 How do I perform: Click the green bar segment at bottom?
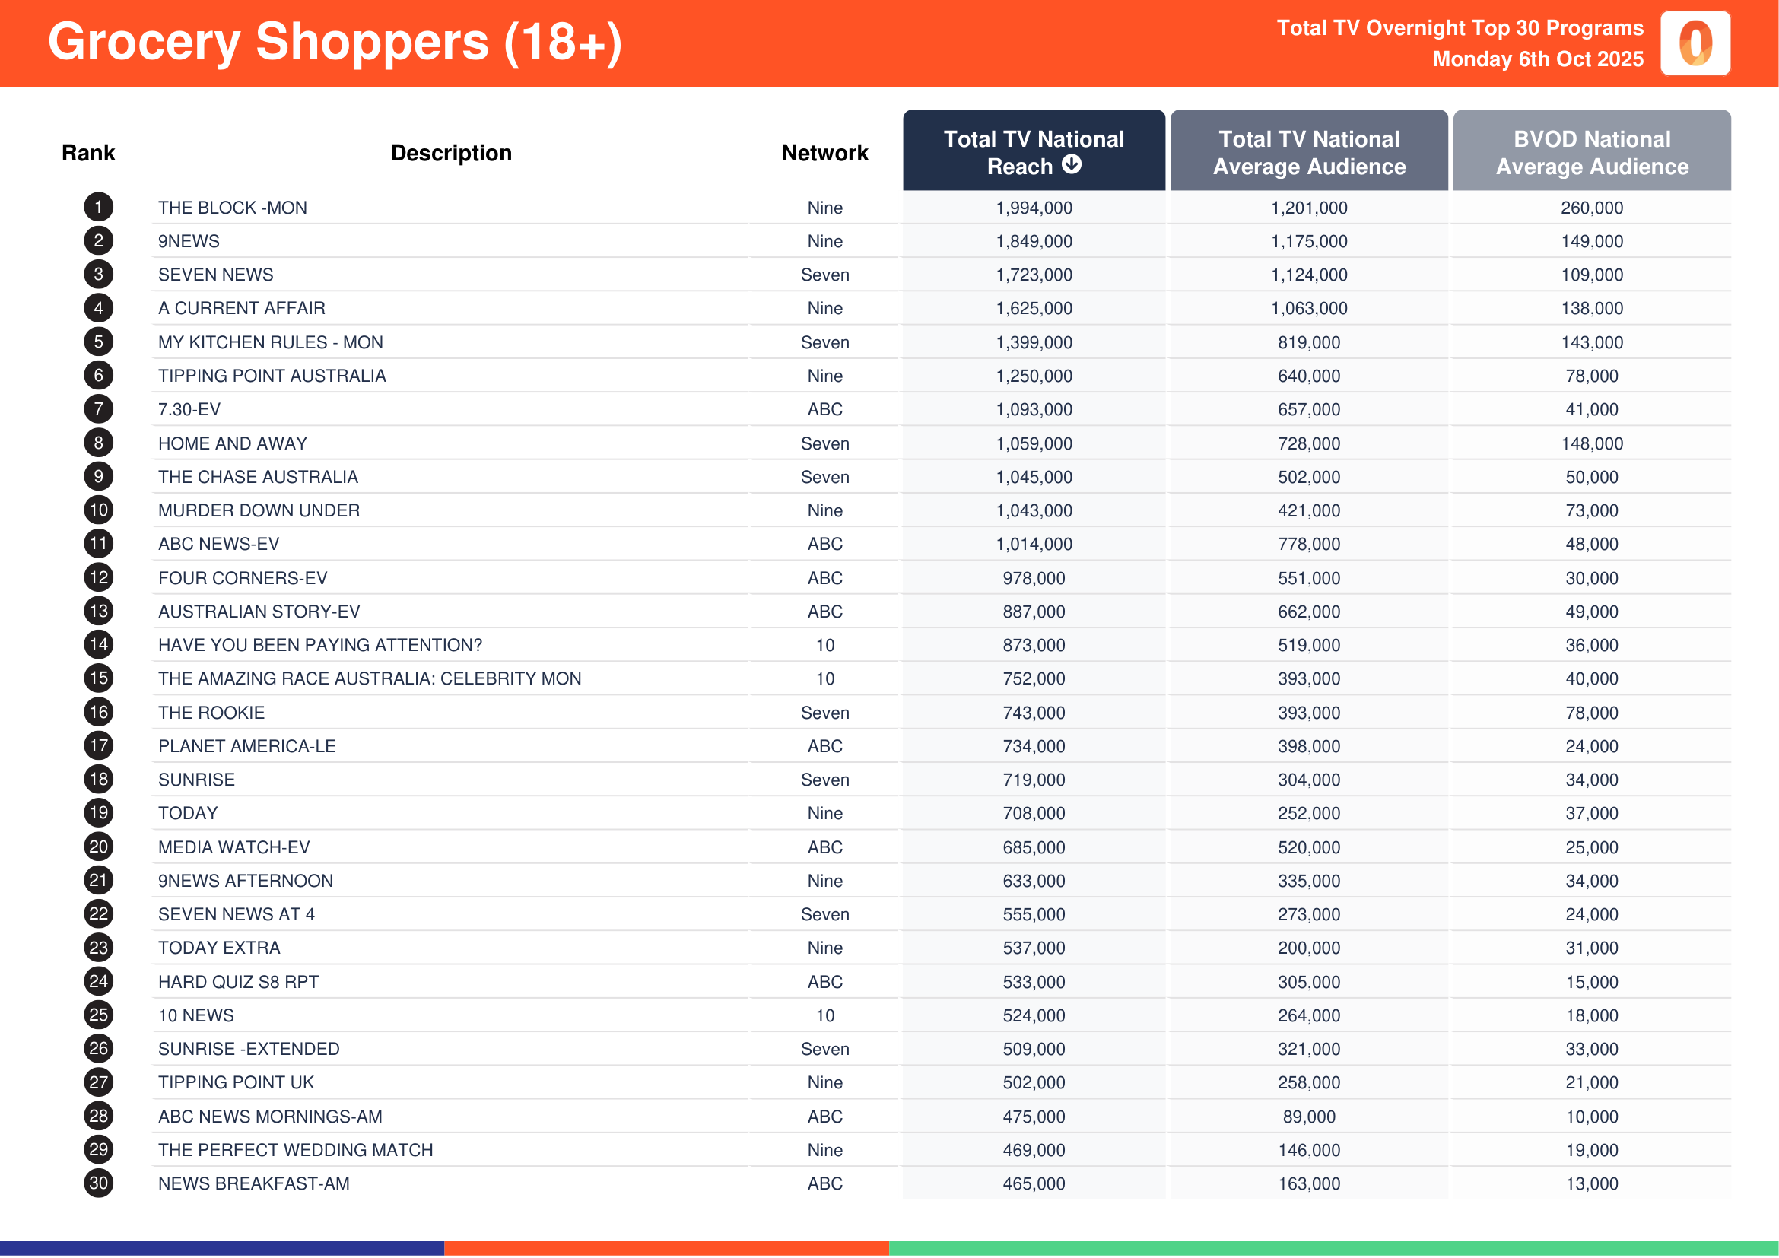click(x=1333, y=1248)
